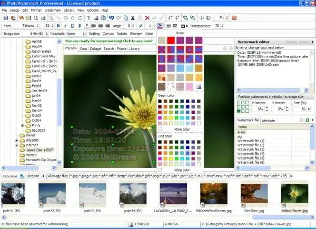Align text center
This screenshot has width=316, height=229.
point(101,26)
